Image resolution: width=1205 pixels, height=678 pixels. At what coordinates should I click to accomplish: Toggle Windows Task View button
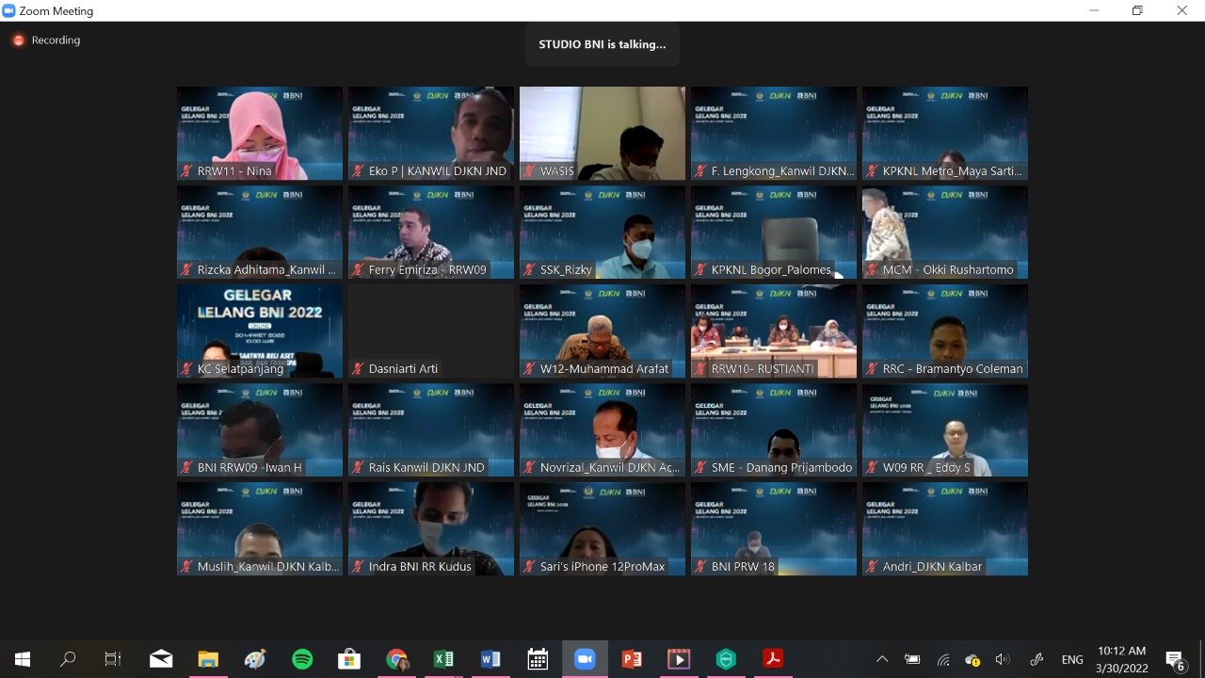[x=113, y=659]
